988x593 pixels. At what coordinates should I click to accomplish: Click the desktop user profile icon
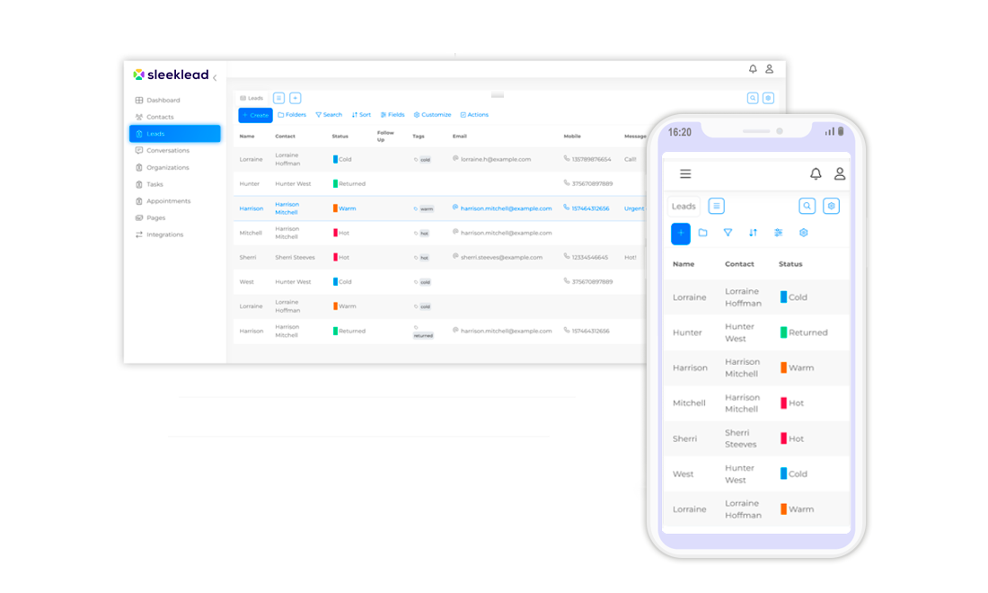769,69
